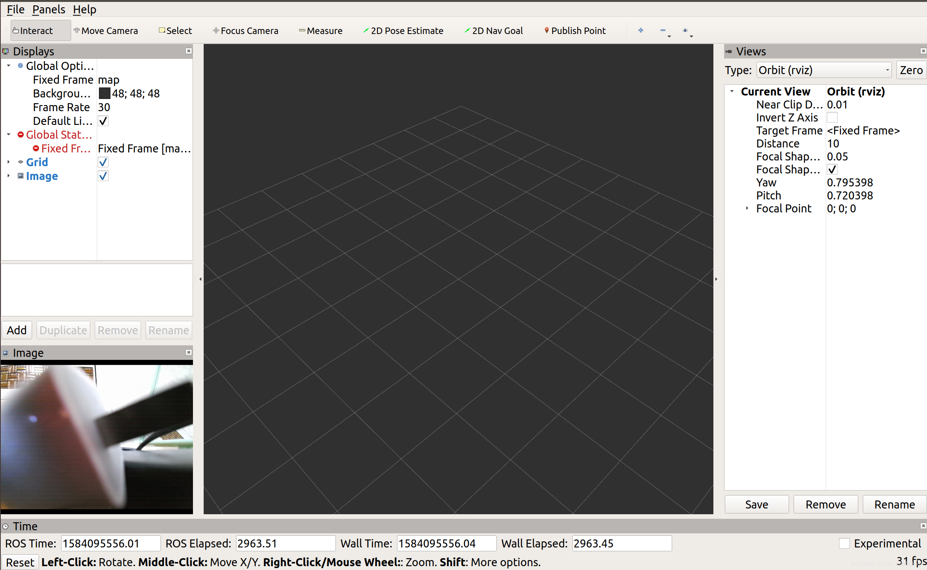Open the File menu
This screenshot has width=927, height=570.
[x=15, y=9]
